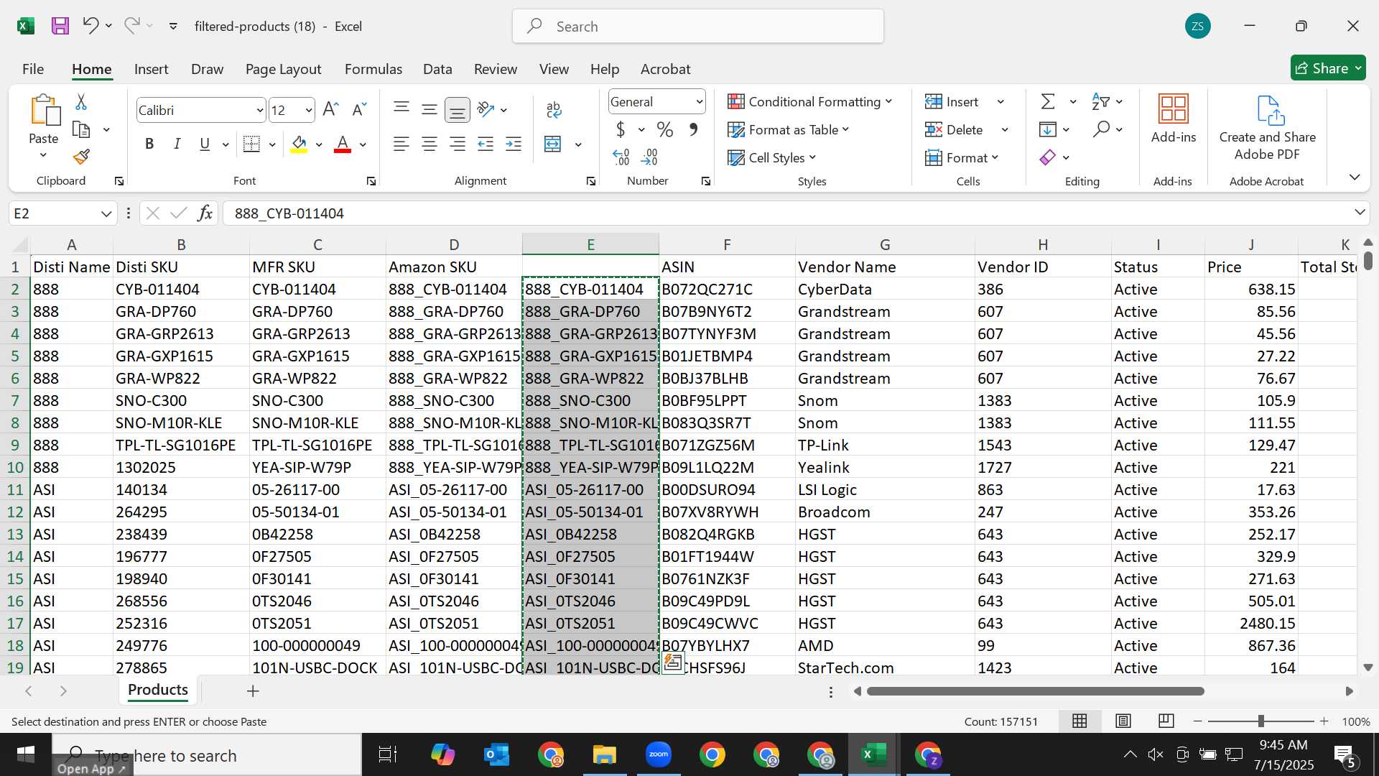
Task: Click the Save icon in title bar
Action: tap(60, 26)
